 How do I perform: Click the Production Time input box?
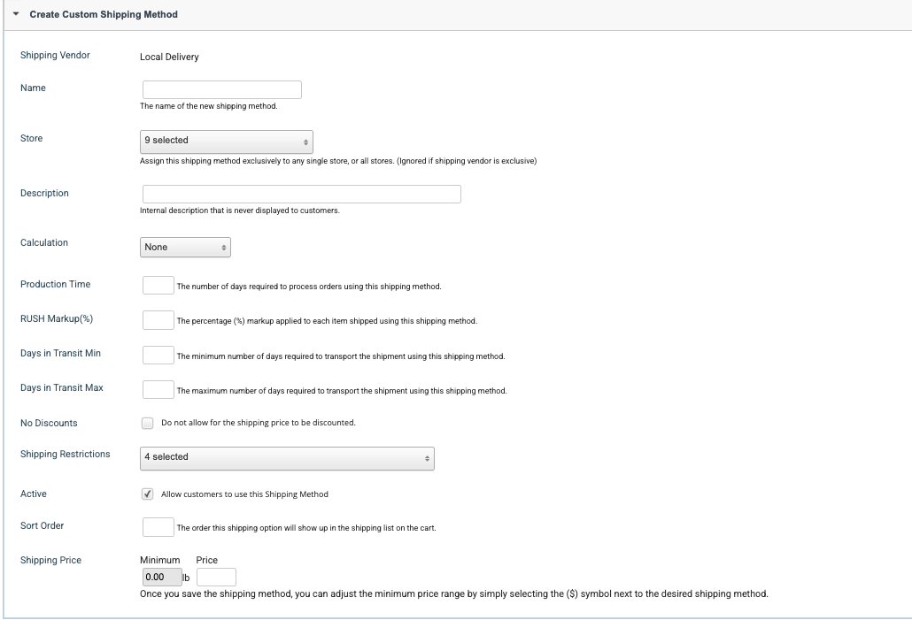[x=158, y=286]
